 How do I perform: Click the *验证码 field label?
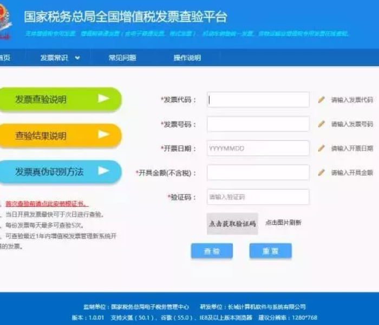click(182, 197)
